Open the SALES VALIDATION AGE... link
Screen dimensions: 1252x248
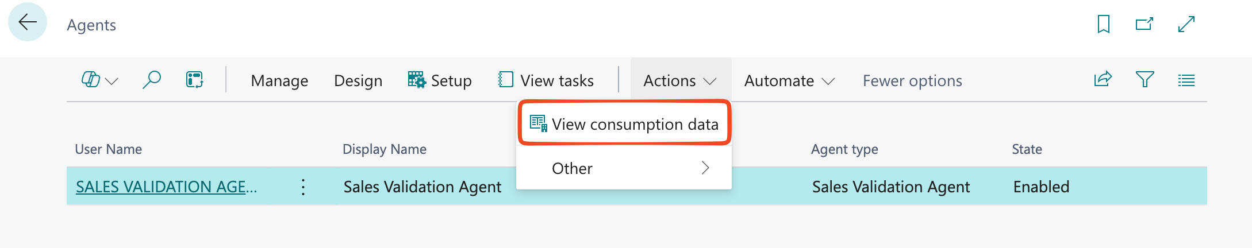pyautogui.click(x=166, y=187)
